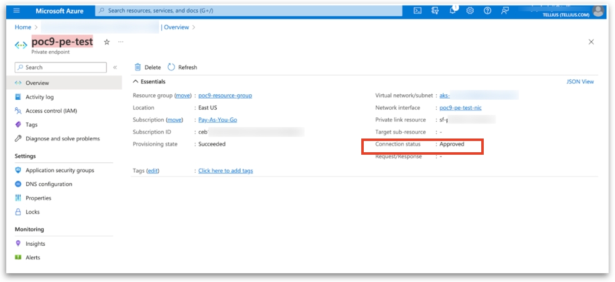Click the global search resources field
615x282 pixels.
tap(250, 11)
